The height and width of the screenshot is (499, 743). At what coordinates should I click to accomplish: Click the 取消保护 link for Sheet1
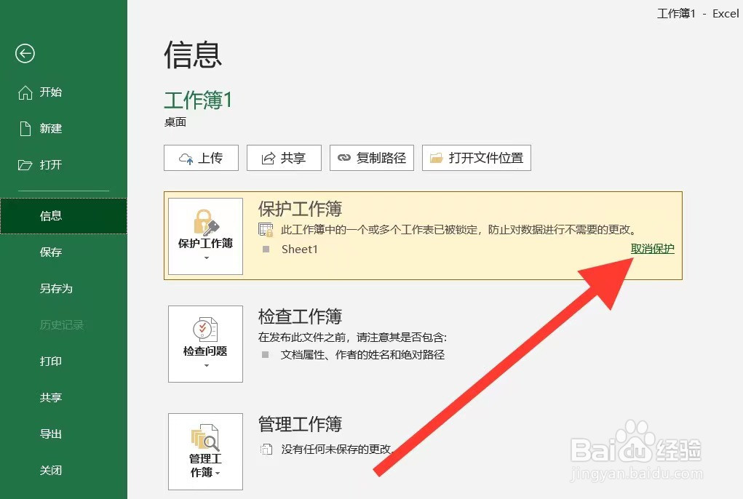(652, 248)
